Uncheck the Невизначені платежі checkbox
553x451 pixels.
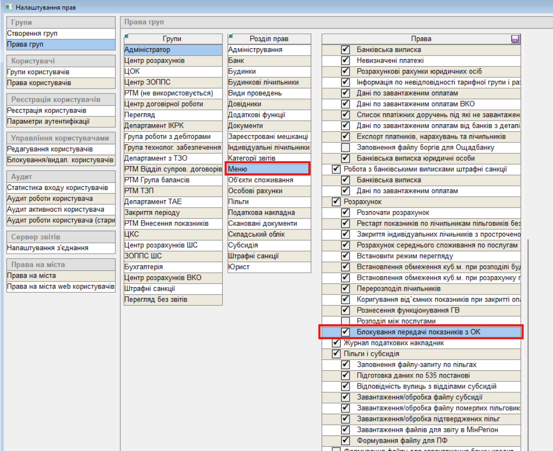345,60
